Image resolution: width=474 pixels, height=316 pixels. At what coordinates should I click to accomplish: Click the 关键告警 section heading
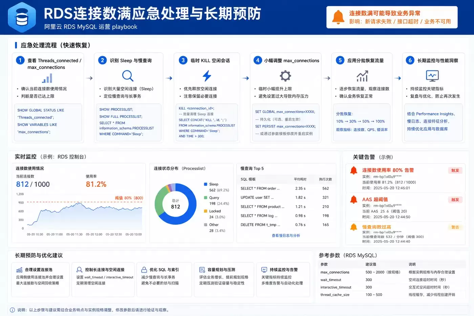[364, 157]
